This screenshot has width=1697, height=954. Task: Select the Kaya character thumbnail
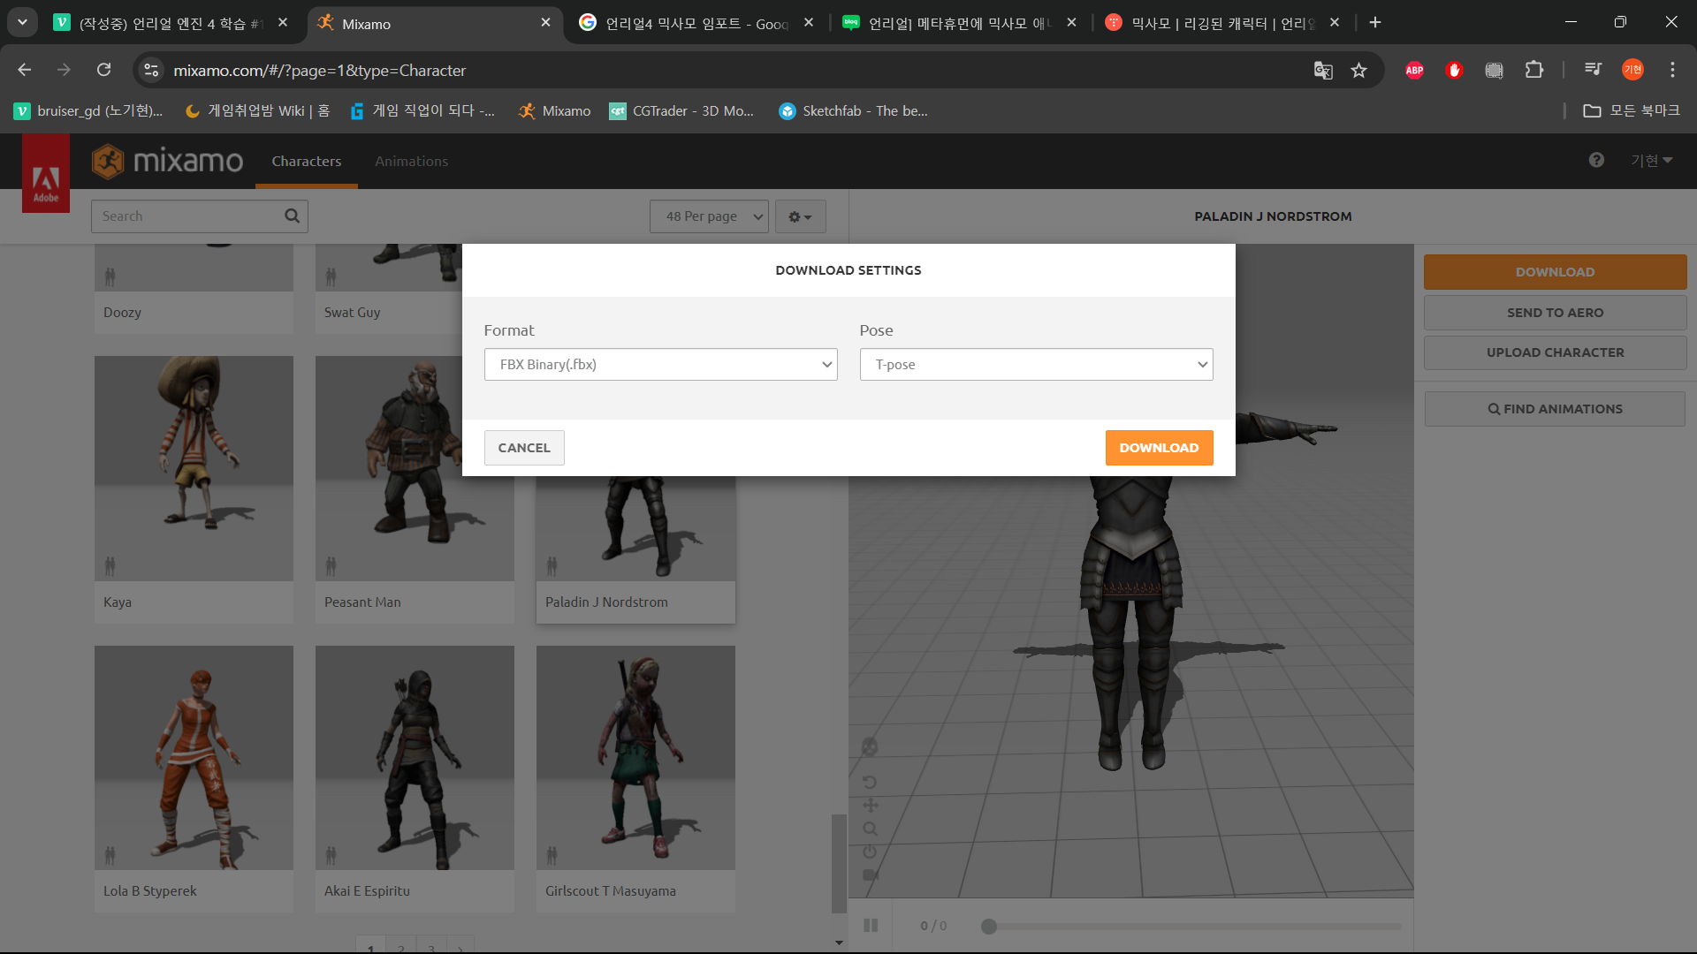[x=194, y=468]
